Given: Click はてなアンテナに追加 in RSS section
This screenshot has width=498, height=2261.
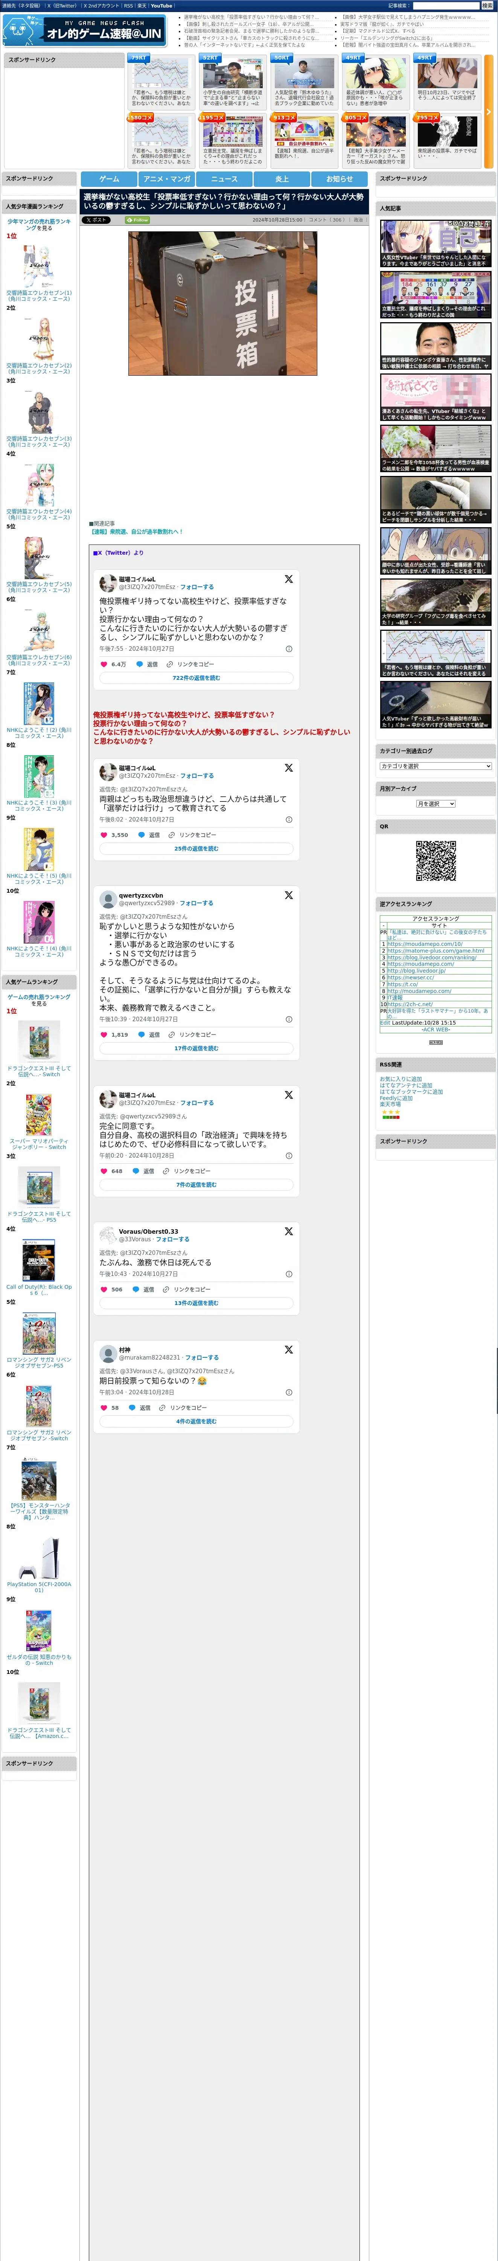Looking at the screenshot, I should (x=405, y=1086).
